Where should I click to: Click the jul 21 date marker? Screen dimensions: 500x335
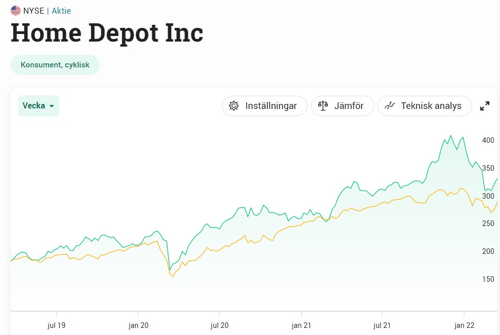tap(382, 325)
